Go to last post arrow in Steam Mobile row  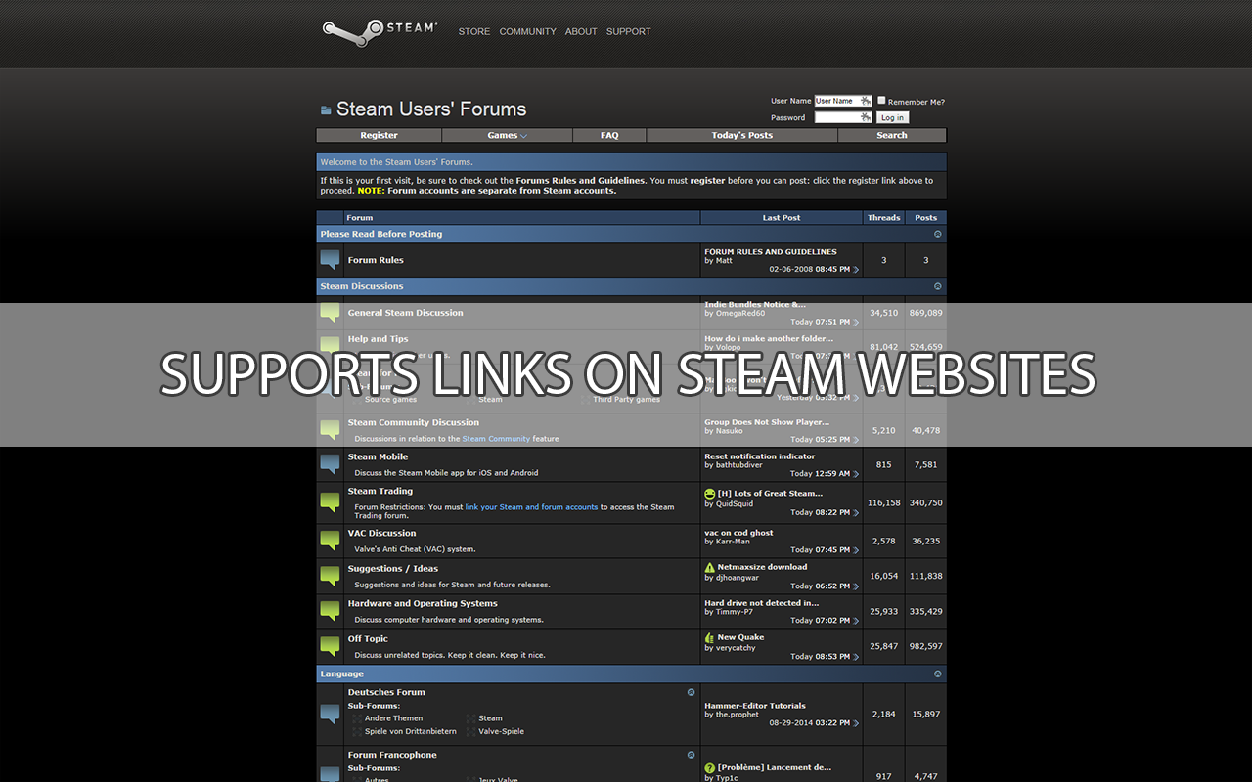856,474
